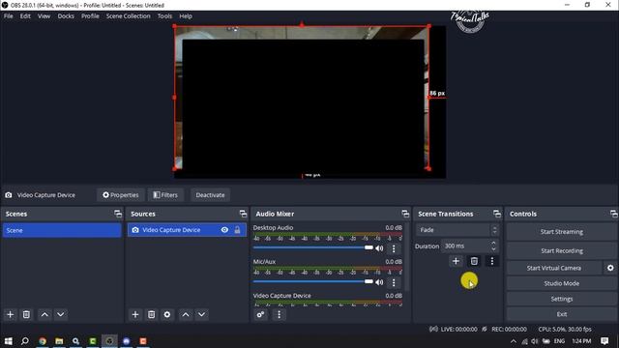Decrease transition duration with down arrow
Viewport: 619px width, 348px height.
(493, 249)
